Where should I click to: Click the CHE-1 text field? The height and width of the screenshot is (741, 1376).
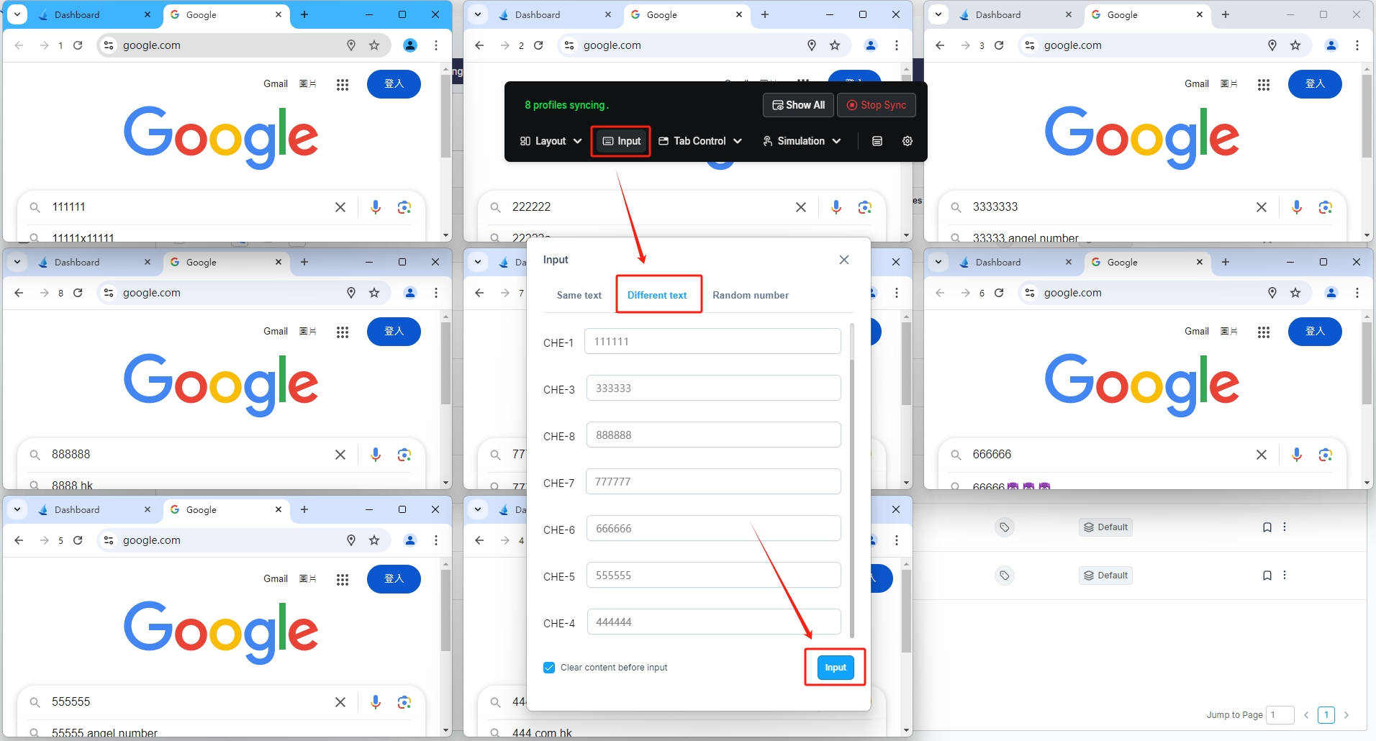click(712, 342)
